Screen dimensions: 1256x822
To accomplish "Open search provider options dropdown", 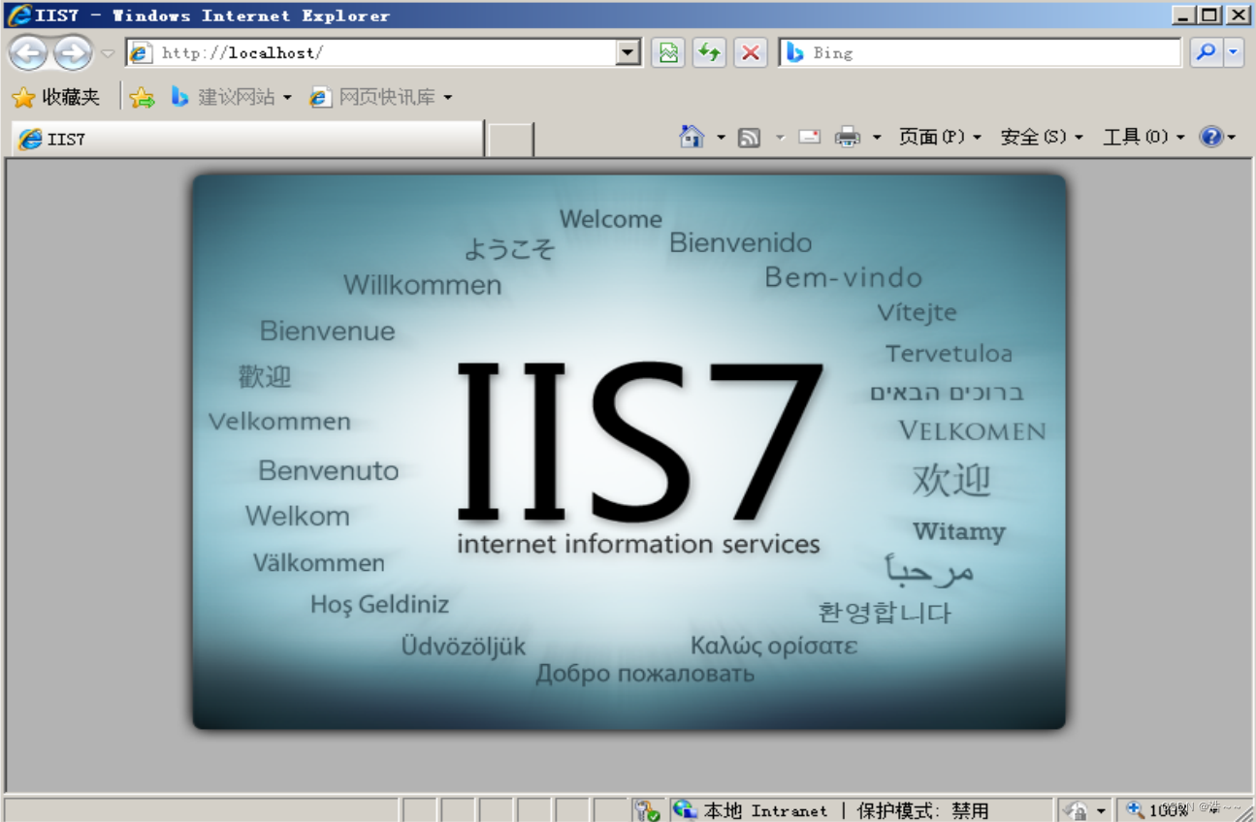I will 1234,53.
